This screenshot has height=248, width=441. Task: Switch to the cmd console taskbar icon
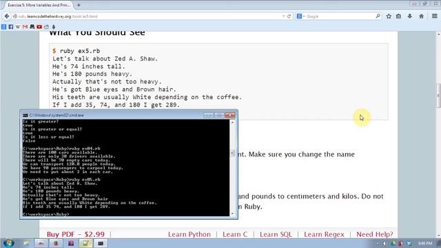[101, 243]
